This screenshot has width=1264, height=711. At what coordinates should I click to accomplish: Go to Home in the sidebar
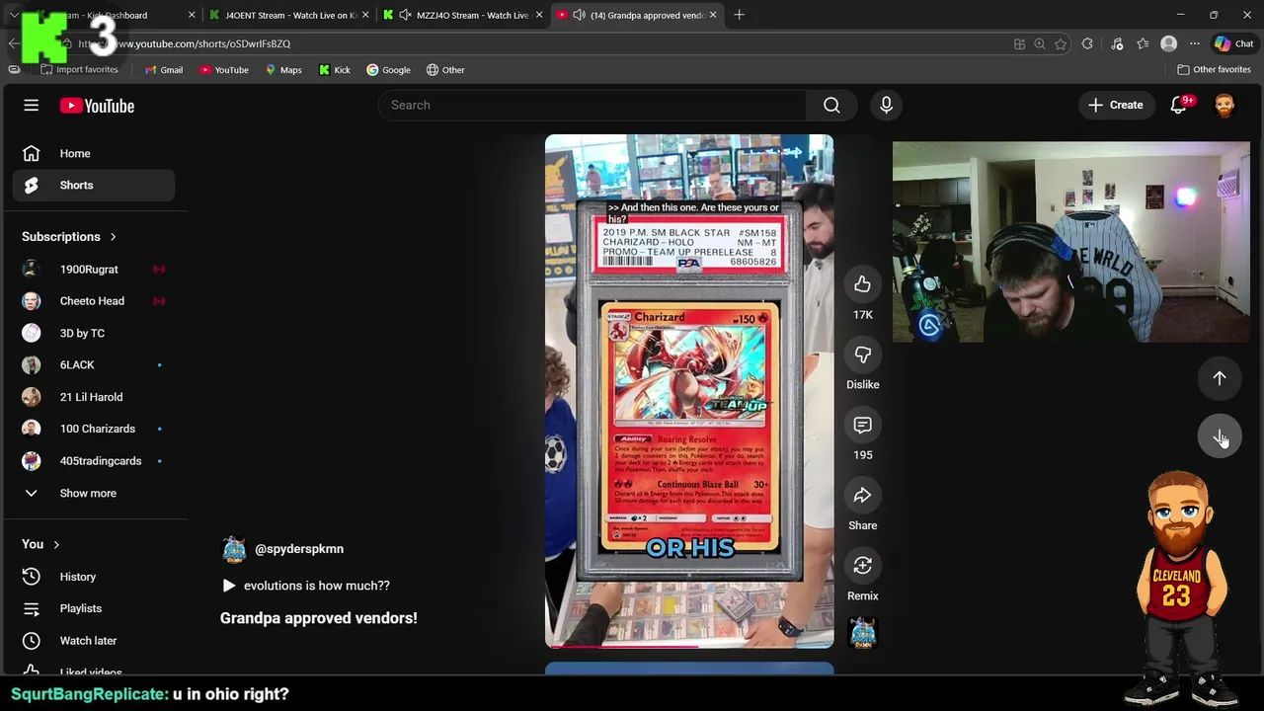(x=94, y=154)
